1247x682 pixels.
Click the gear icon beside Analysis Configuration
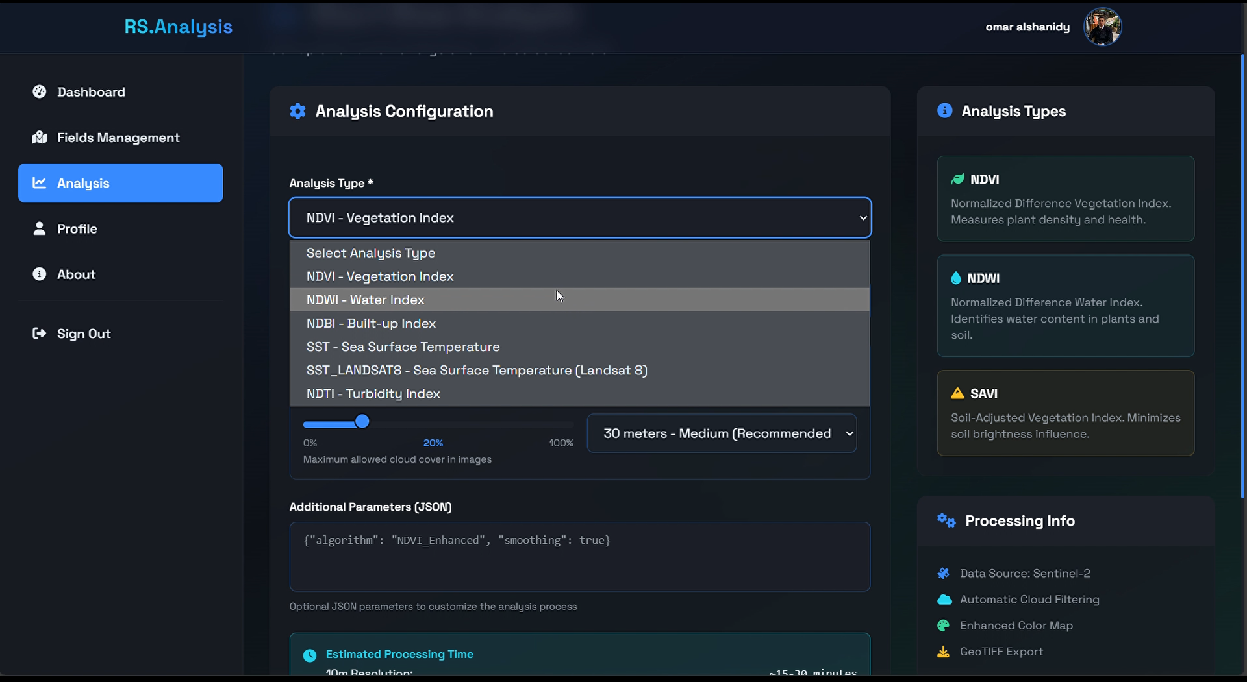(x=297, y=111)
